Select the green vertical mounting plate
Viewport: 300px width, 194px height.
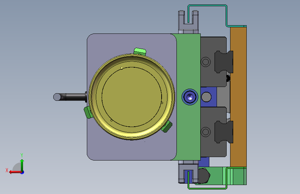[x=189, y=65]
